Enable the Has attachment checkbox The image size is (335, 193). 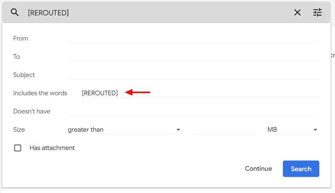[17, 148]
